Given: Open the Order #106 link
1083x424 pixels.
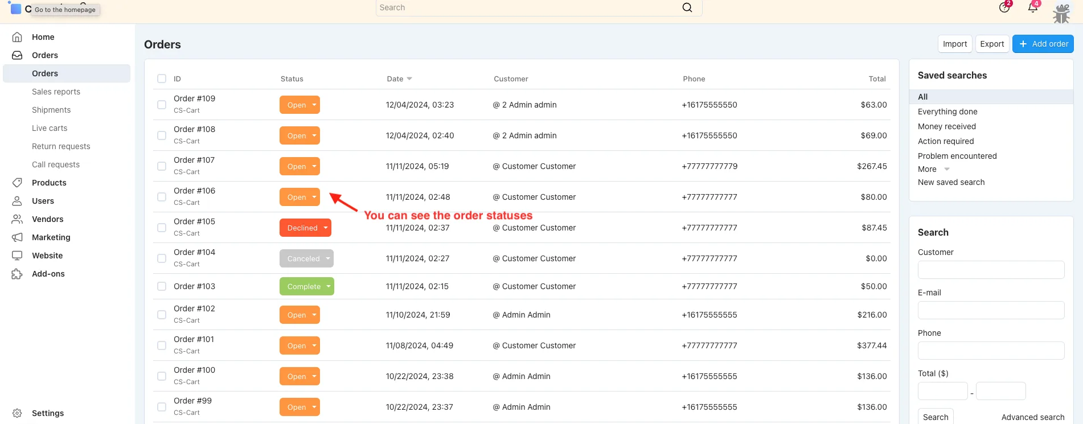Looking at the screenshot, I should (194, 191).
